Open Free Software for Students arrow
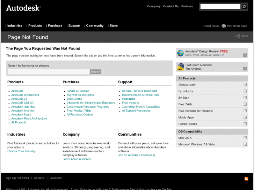This screenshot has height=190, width=254. click(x=245, y=111)
